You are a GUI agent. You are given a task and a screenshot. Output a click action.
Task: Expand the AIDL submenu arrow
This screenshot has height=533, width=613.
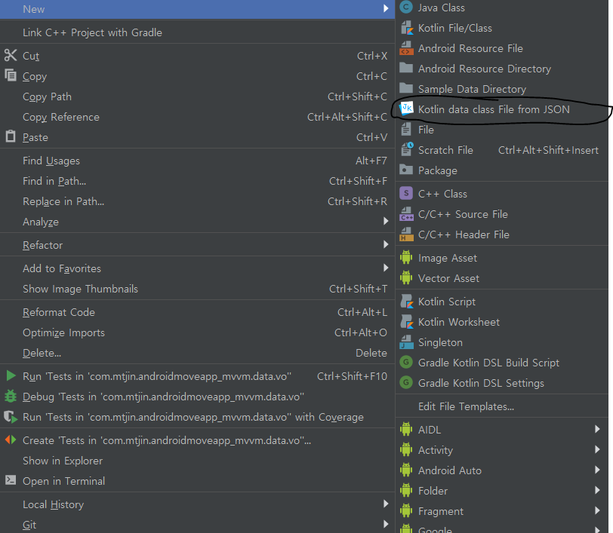(x=597, y=429)
